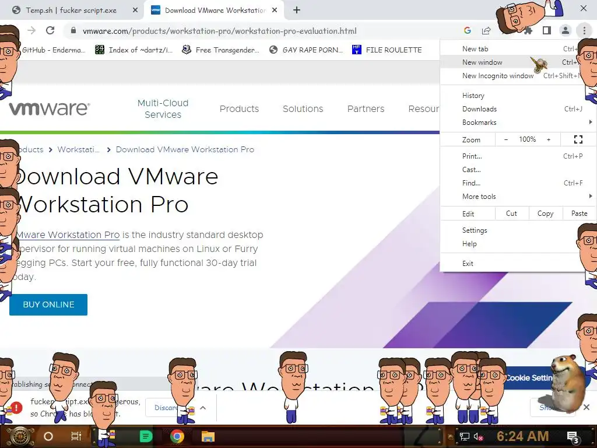Open Partners navigation menu
597x448 pixels.
(x=366, y=109)
